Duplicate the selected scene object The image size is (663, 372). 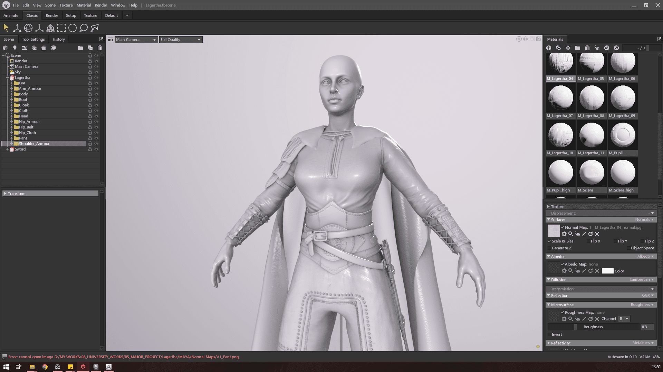(x=90, y=48)
